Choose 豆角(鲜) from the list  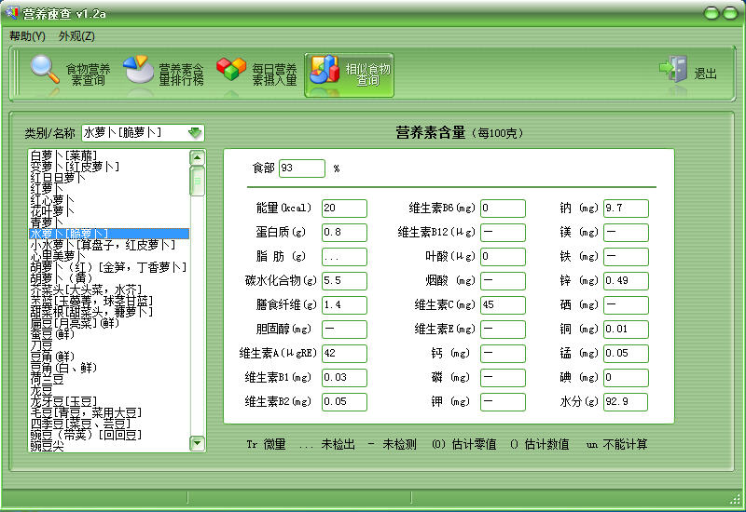53,357
